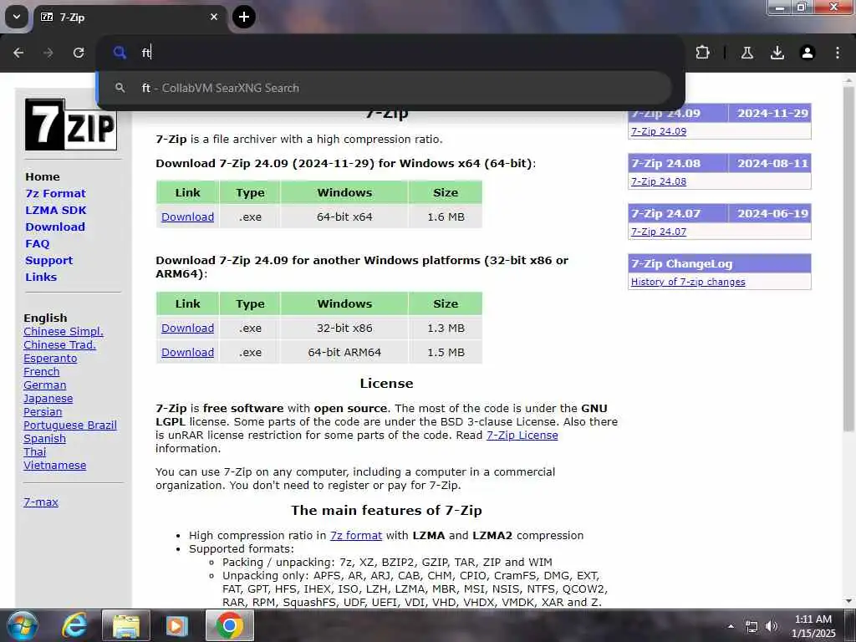Switch language to Vietnamese
856x642 pixels.
tap(54, 465)
